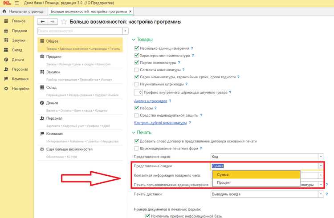Enable Средства индивидуальной защиты checkbox
The width and height of the screenshot is (334, 218).
[136, 115]
